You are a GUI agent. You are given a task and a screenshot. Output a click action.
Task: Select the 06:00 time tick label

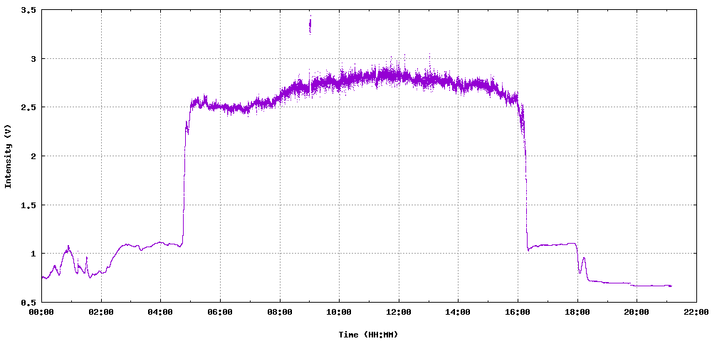coord(220,312)
